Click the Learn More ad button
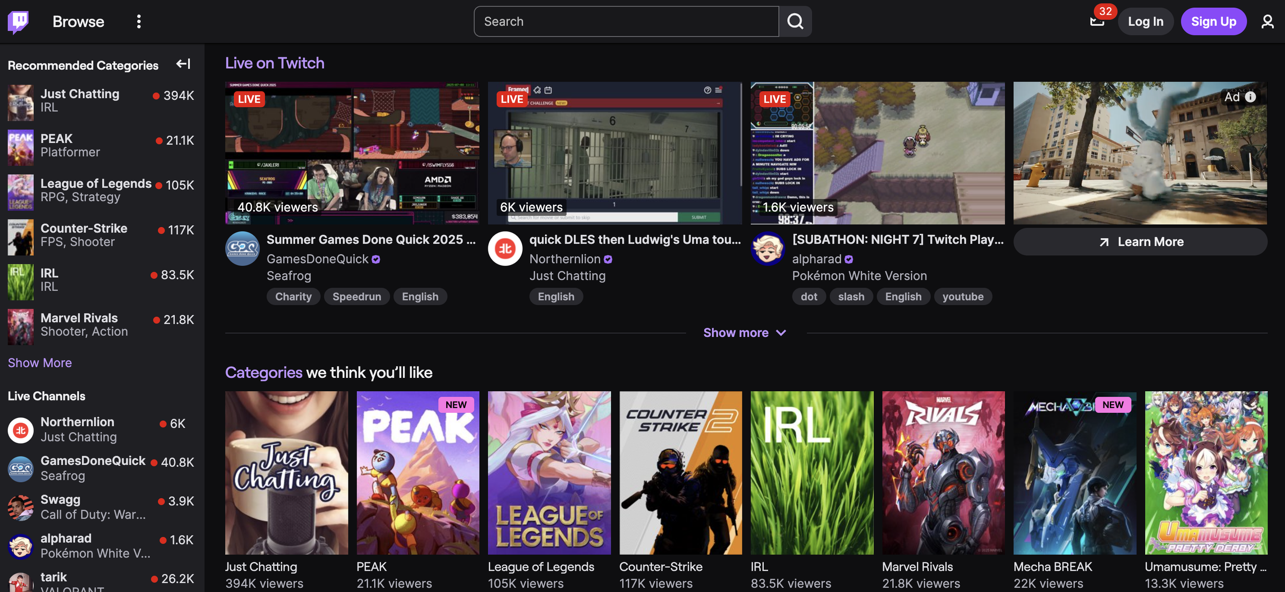Image resolution: width=1285 pixels, height=592 pixels. (x=1140, y=242)
